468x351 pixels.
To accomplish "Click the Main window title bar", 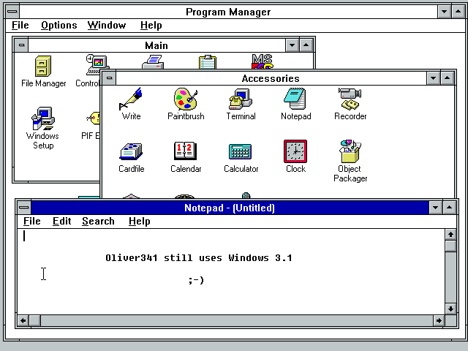I will [x=156, y=45].
